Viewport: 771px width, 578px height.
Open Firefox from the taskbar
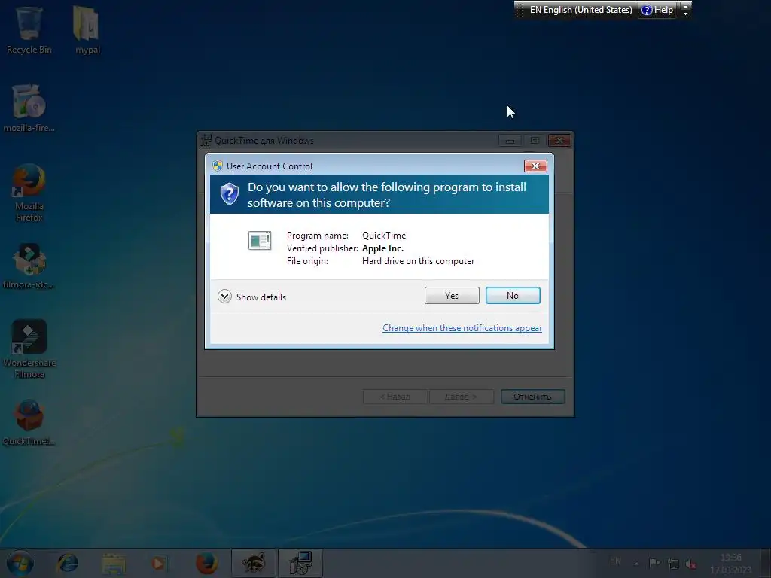[x=206, y=563]
